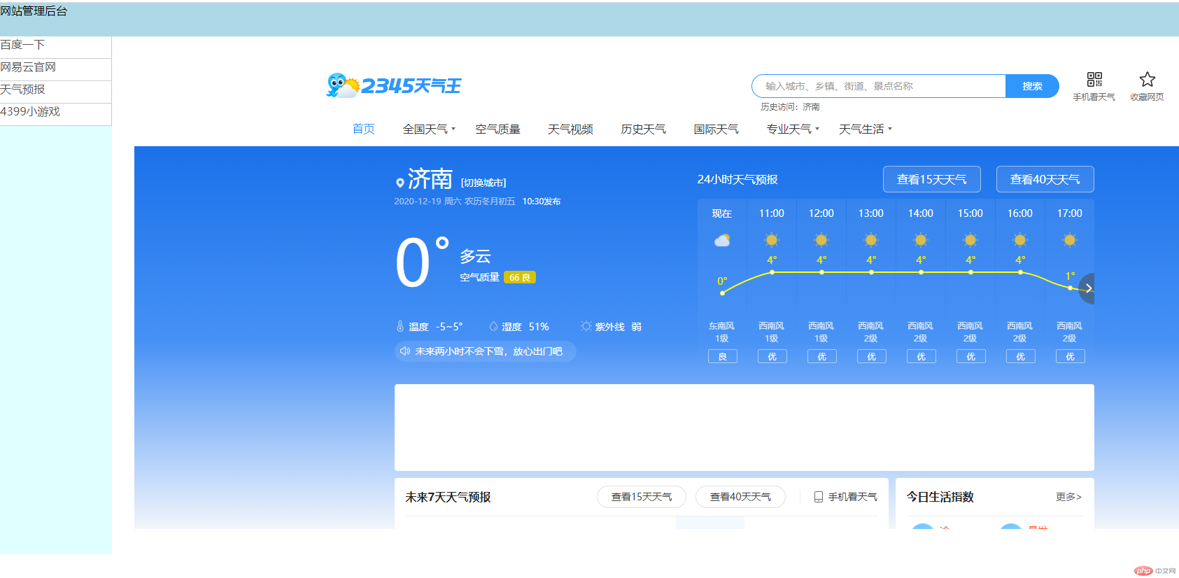Screen dimensions: 1179x578
Task: Click the 24小时天气预报 heading
Action: [x=737, y=179]
